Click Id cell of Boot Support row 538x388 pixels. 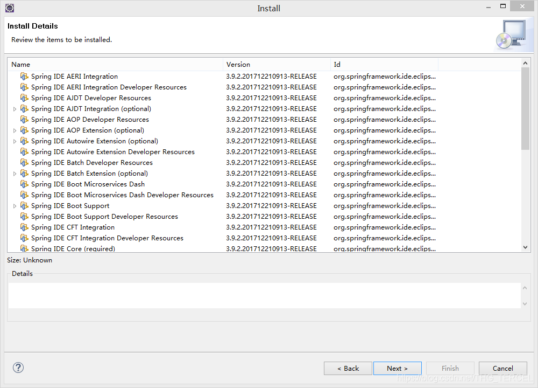point(384,205)
